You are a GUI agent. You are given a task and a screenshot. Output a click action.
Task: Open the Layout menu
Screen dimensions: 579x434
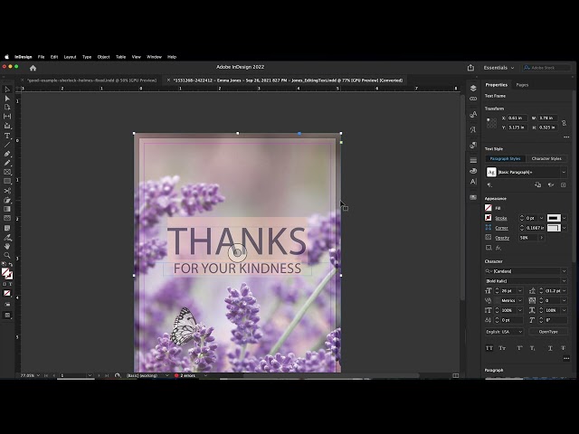pyautogui.click(x=70, y=57)
